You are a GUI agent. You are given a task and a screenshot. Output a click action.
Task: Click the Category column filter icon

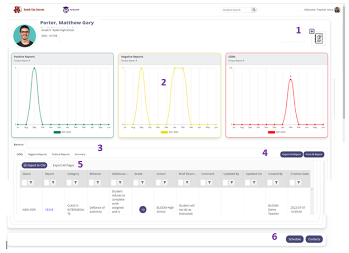(76, 183)
